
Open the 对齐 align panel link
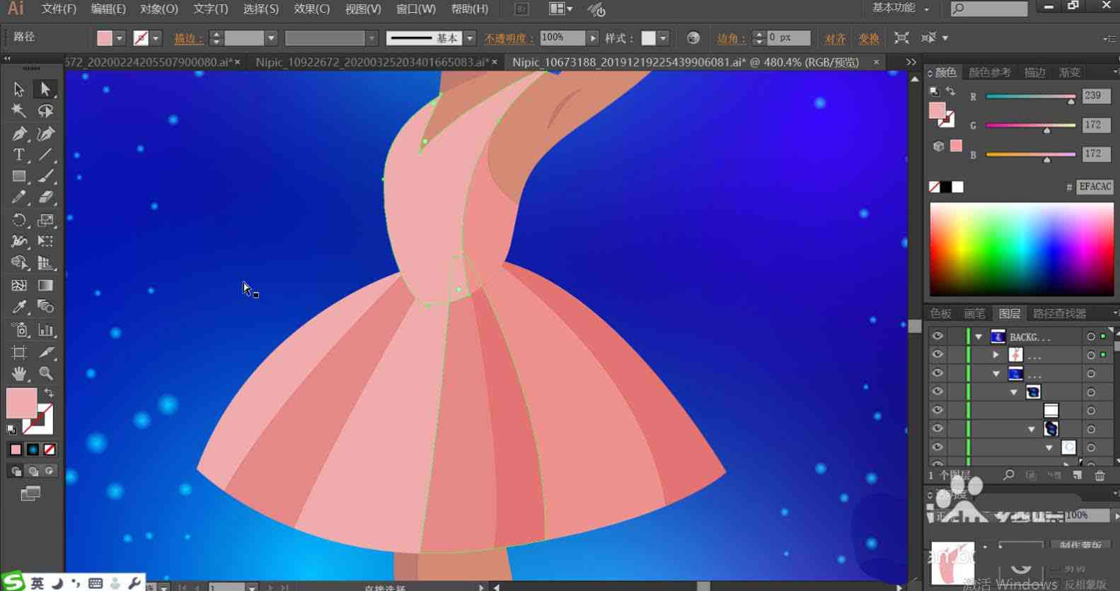pos(836,39)
